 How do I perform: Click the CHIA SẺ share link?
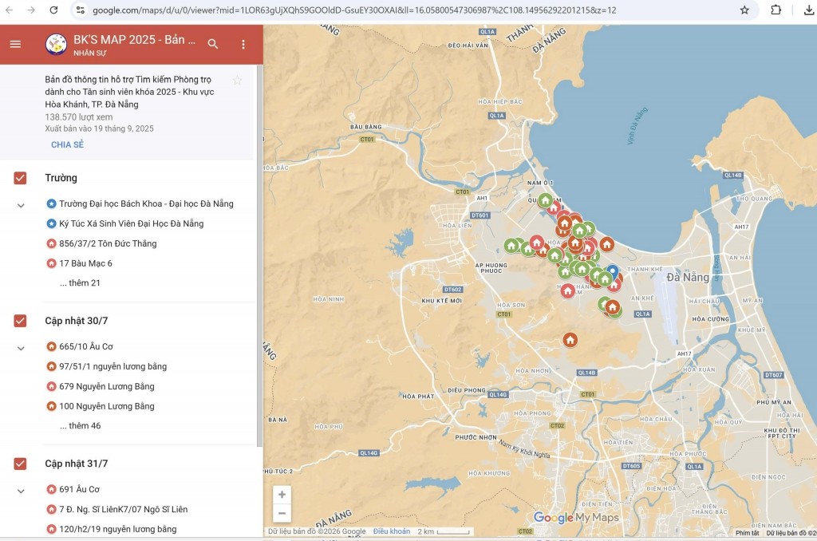click(x=66, y=144)
